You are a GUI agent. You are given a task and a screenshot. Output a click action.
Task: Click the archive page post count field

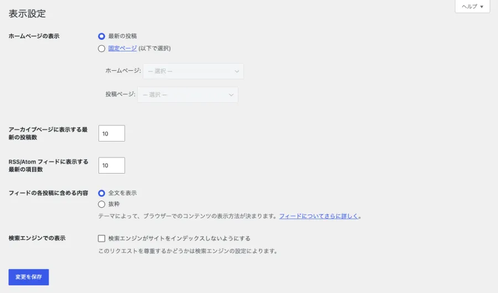pos(111,133)
